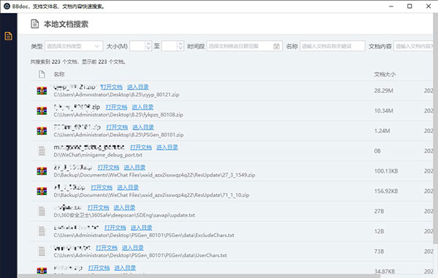The width and height of the screenshot is (438, 278).
Task: Focus the 名称 keyword input field
Action: point(332,46)
